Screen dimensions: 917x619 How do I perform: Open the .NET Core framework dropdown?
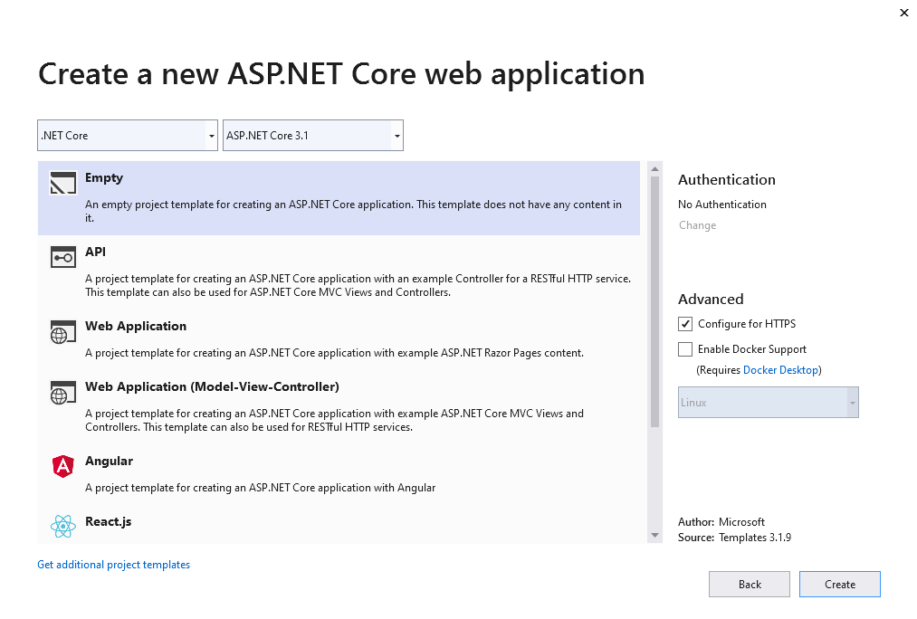coord(210,134)
